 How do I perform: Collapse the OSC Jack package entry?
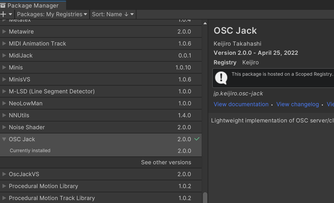(4, 139)
